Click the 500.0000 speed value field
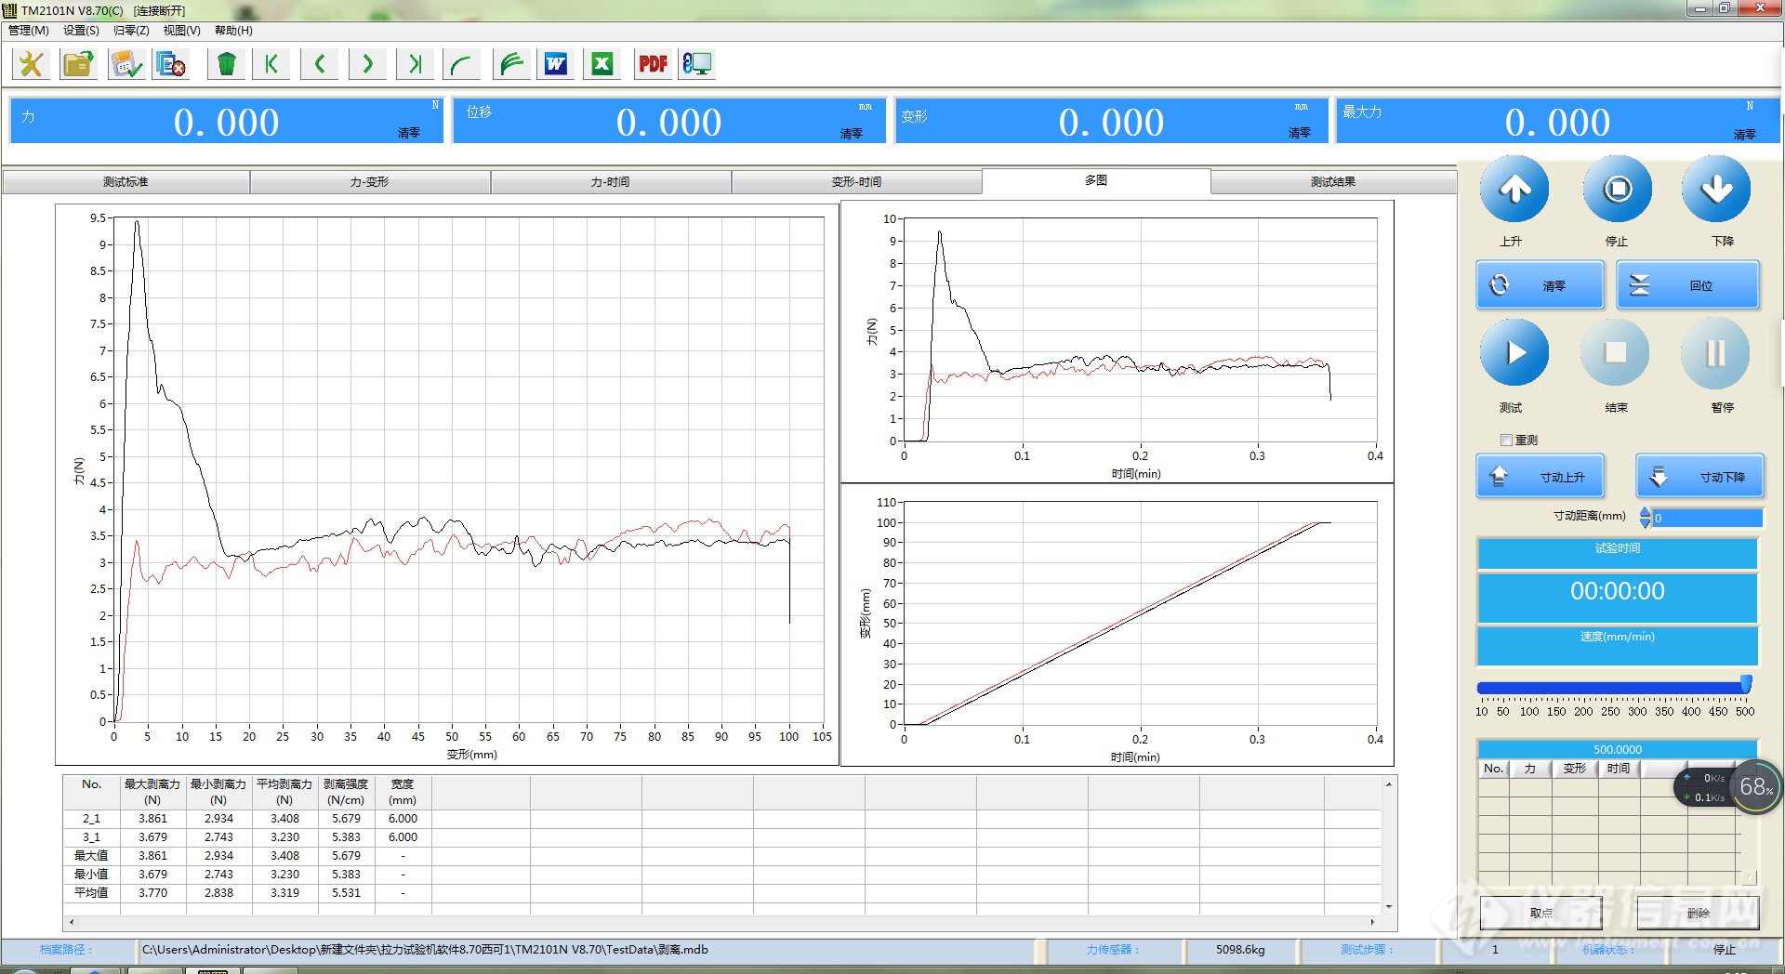The image size is (1785, 974). pos(1618,749)
